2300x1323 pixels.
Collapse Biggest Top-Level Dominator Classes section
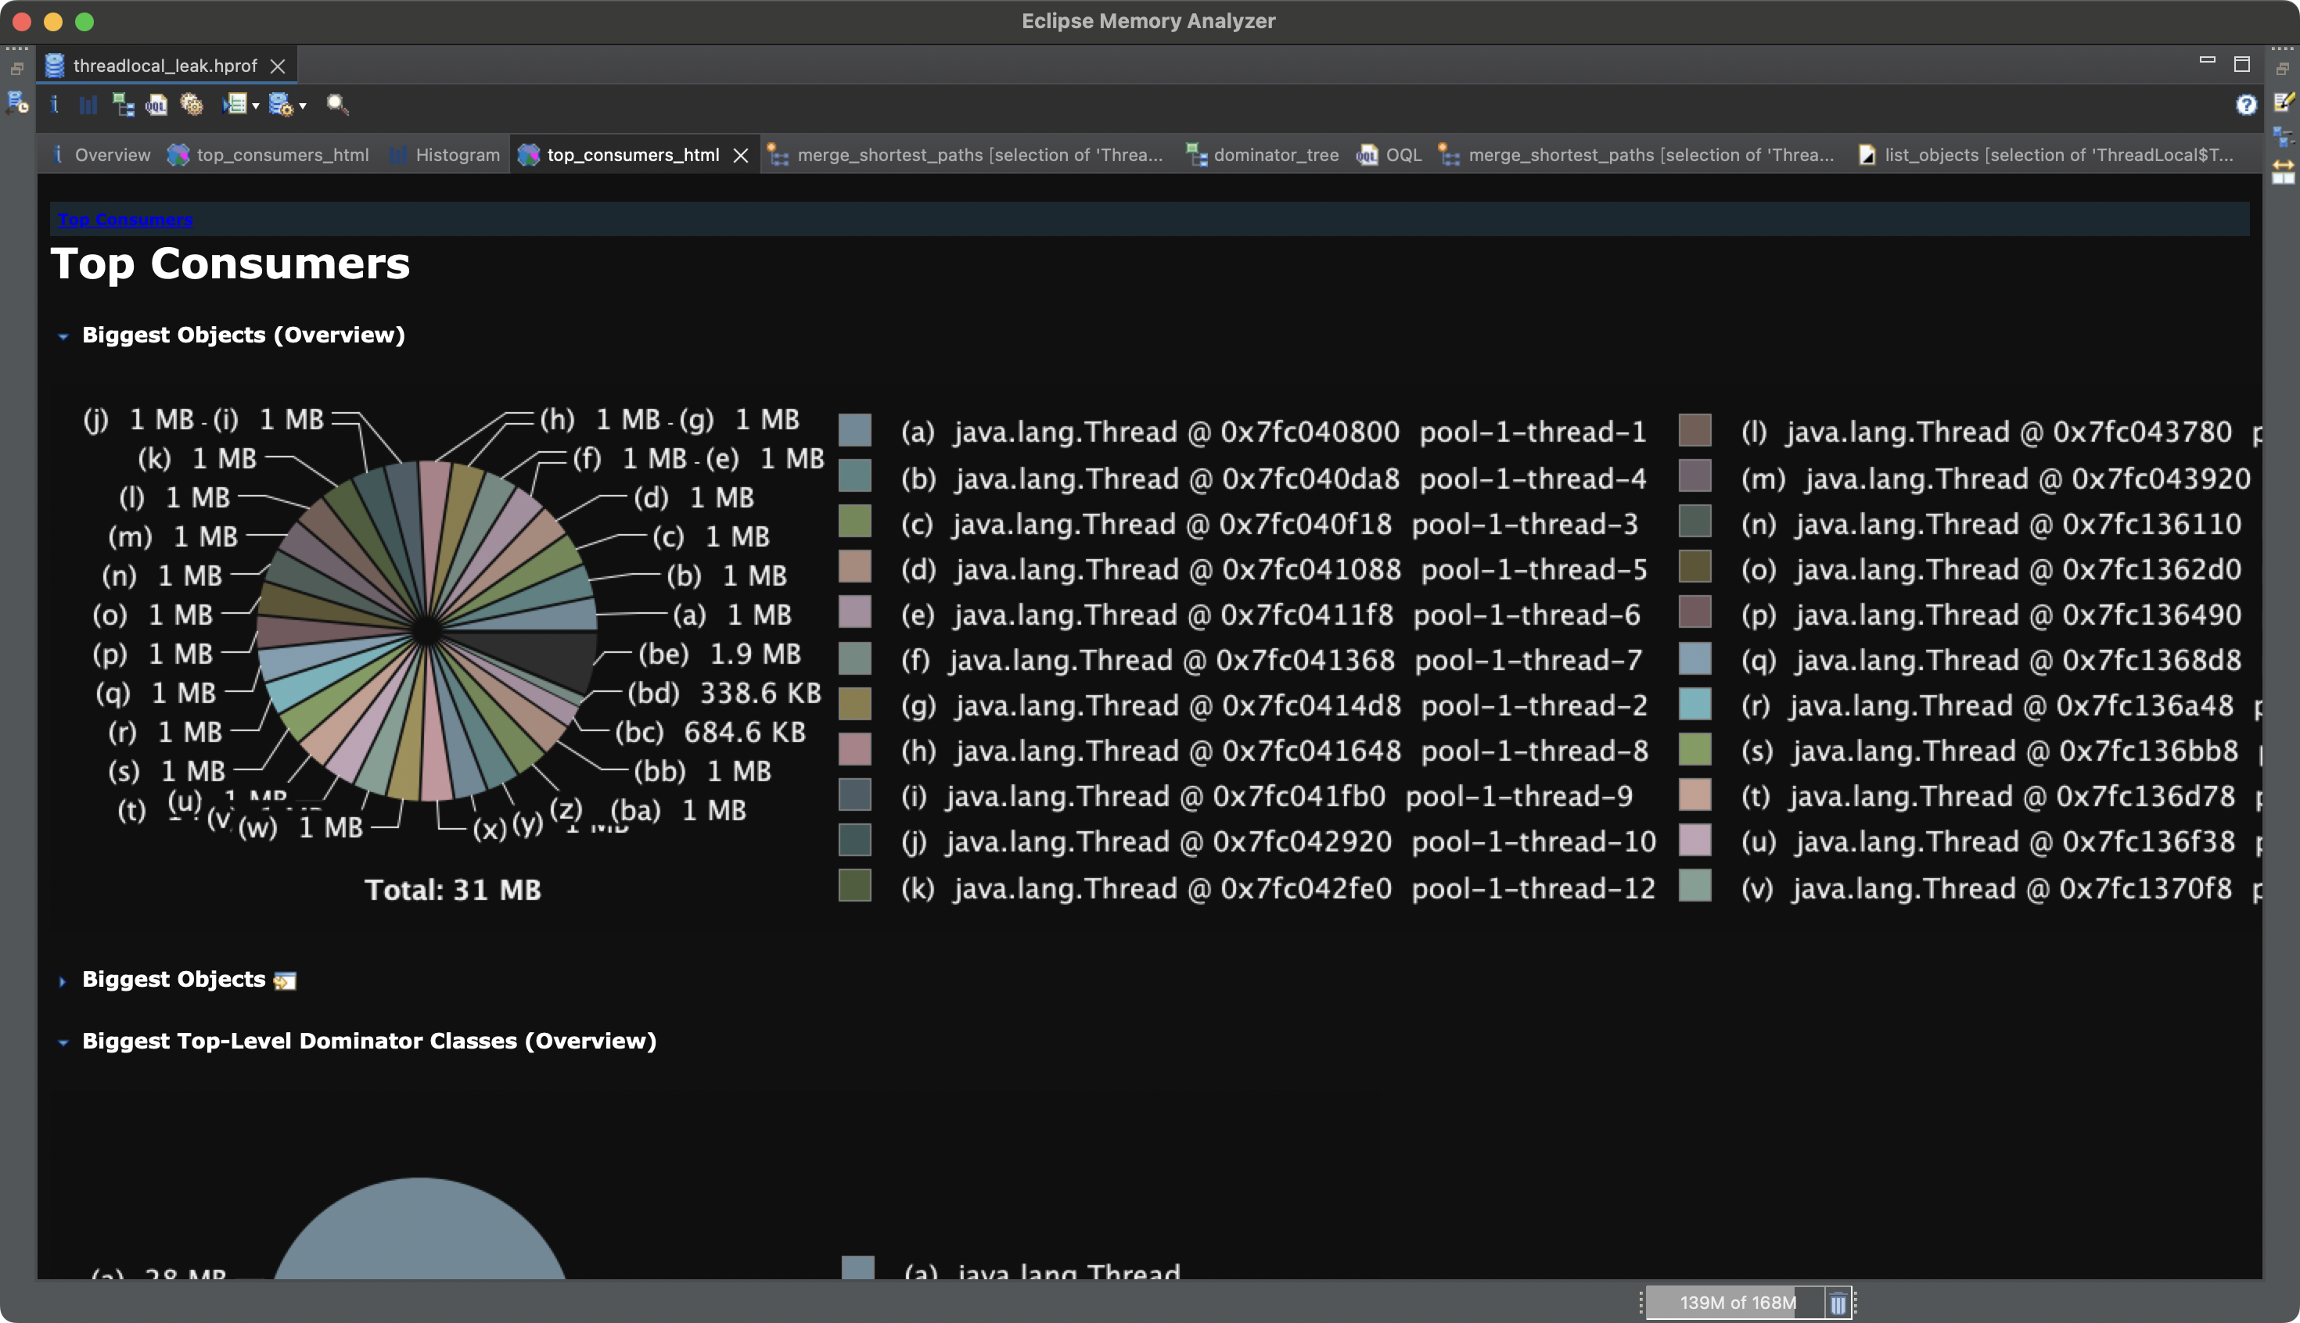(63, 1042)
